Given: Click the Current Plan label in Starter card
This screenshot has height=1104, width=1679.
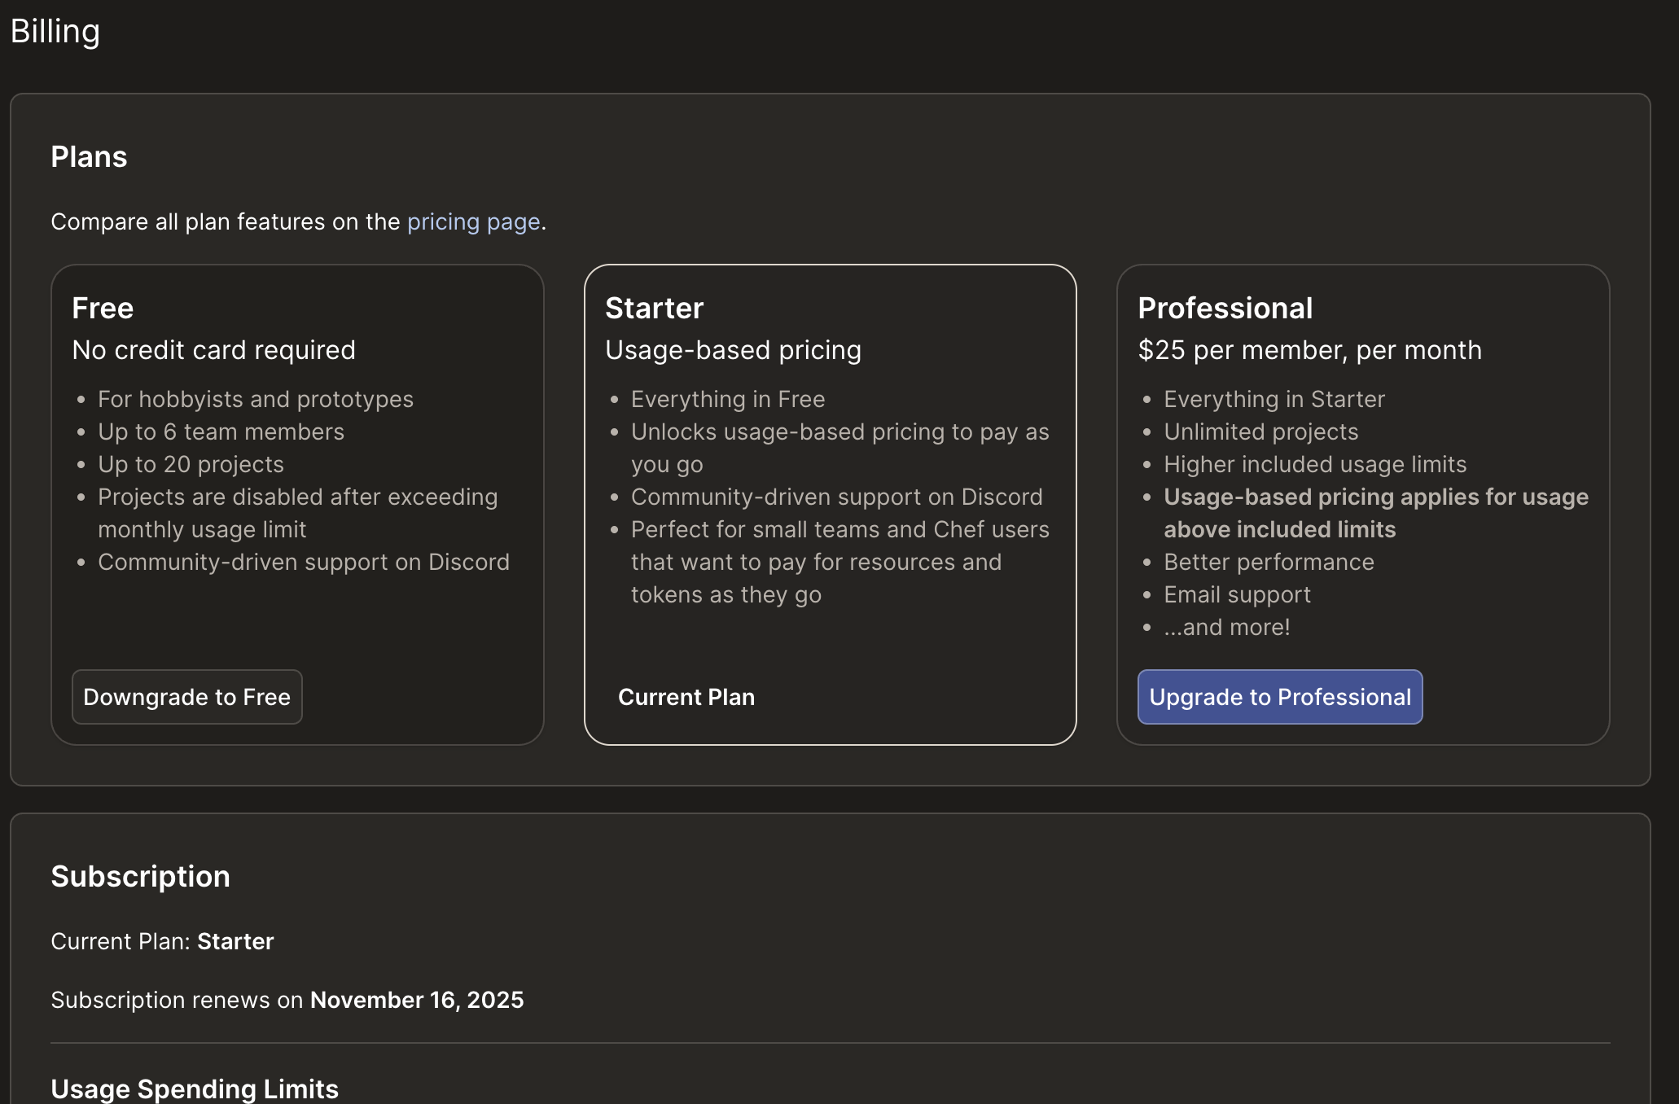Looking at the screenshot, I should click(x=686, y=697).
